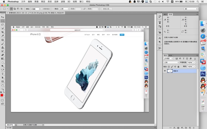Open the Character panel icon

coord(160,38)
